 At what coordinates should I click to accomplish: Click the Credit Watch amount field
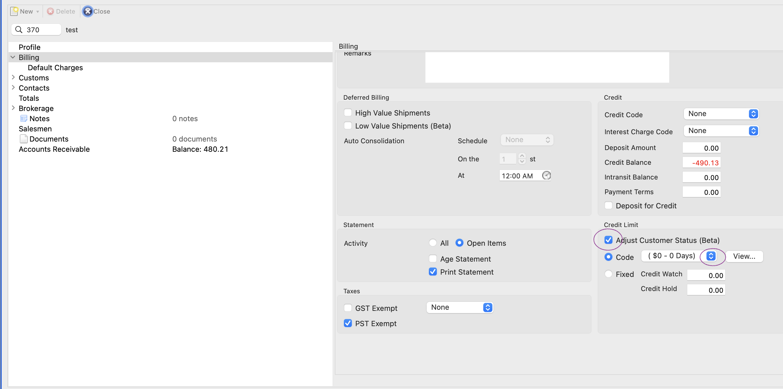706,275
